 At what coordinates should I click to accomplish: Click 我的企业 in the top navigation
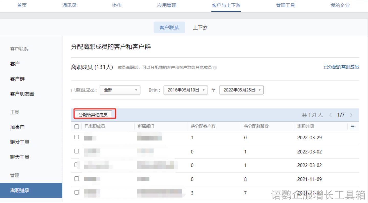(340, 5)
